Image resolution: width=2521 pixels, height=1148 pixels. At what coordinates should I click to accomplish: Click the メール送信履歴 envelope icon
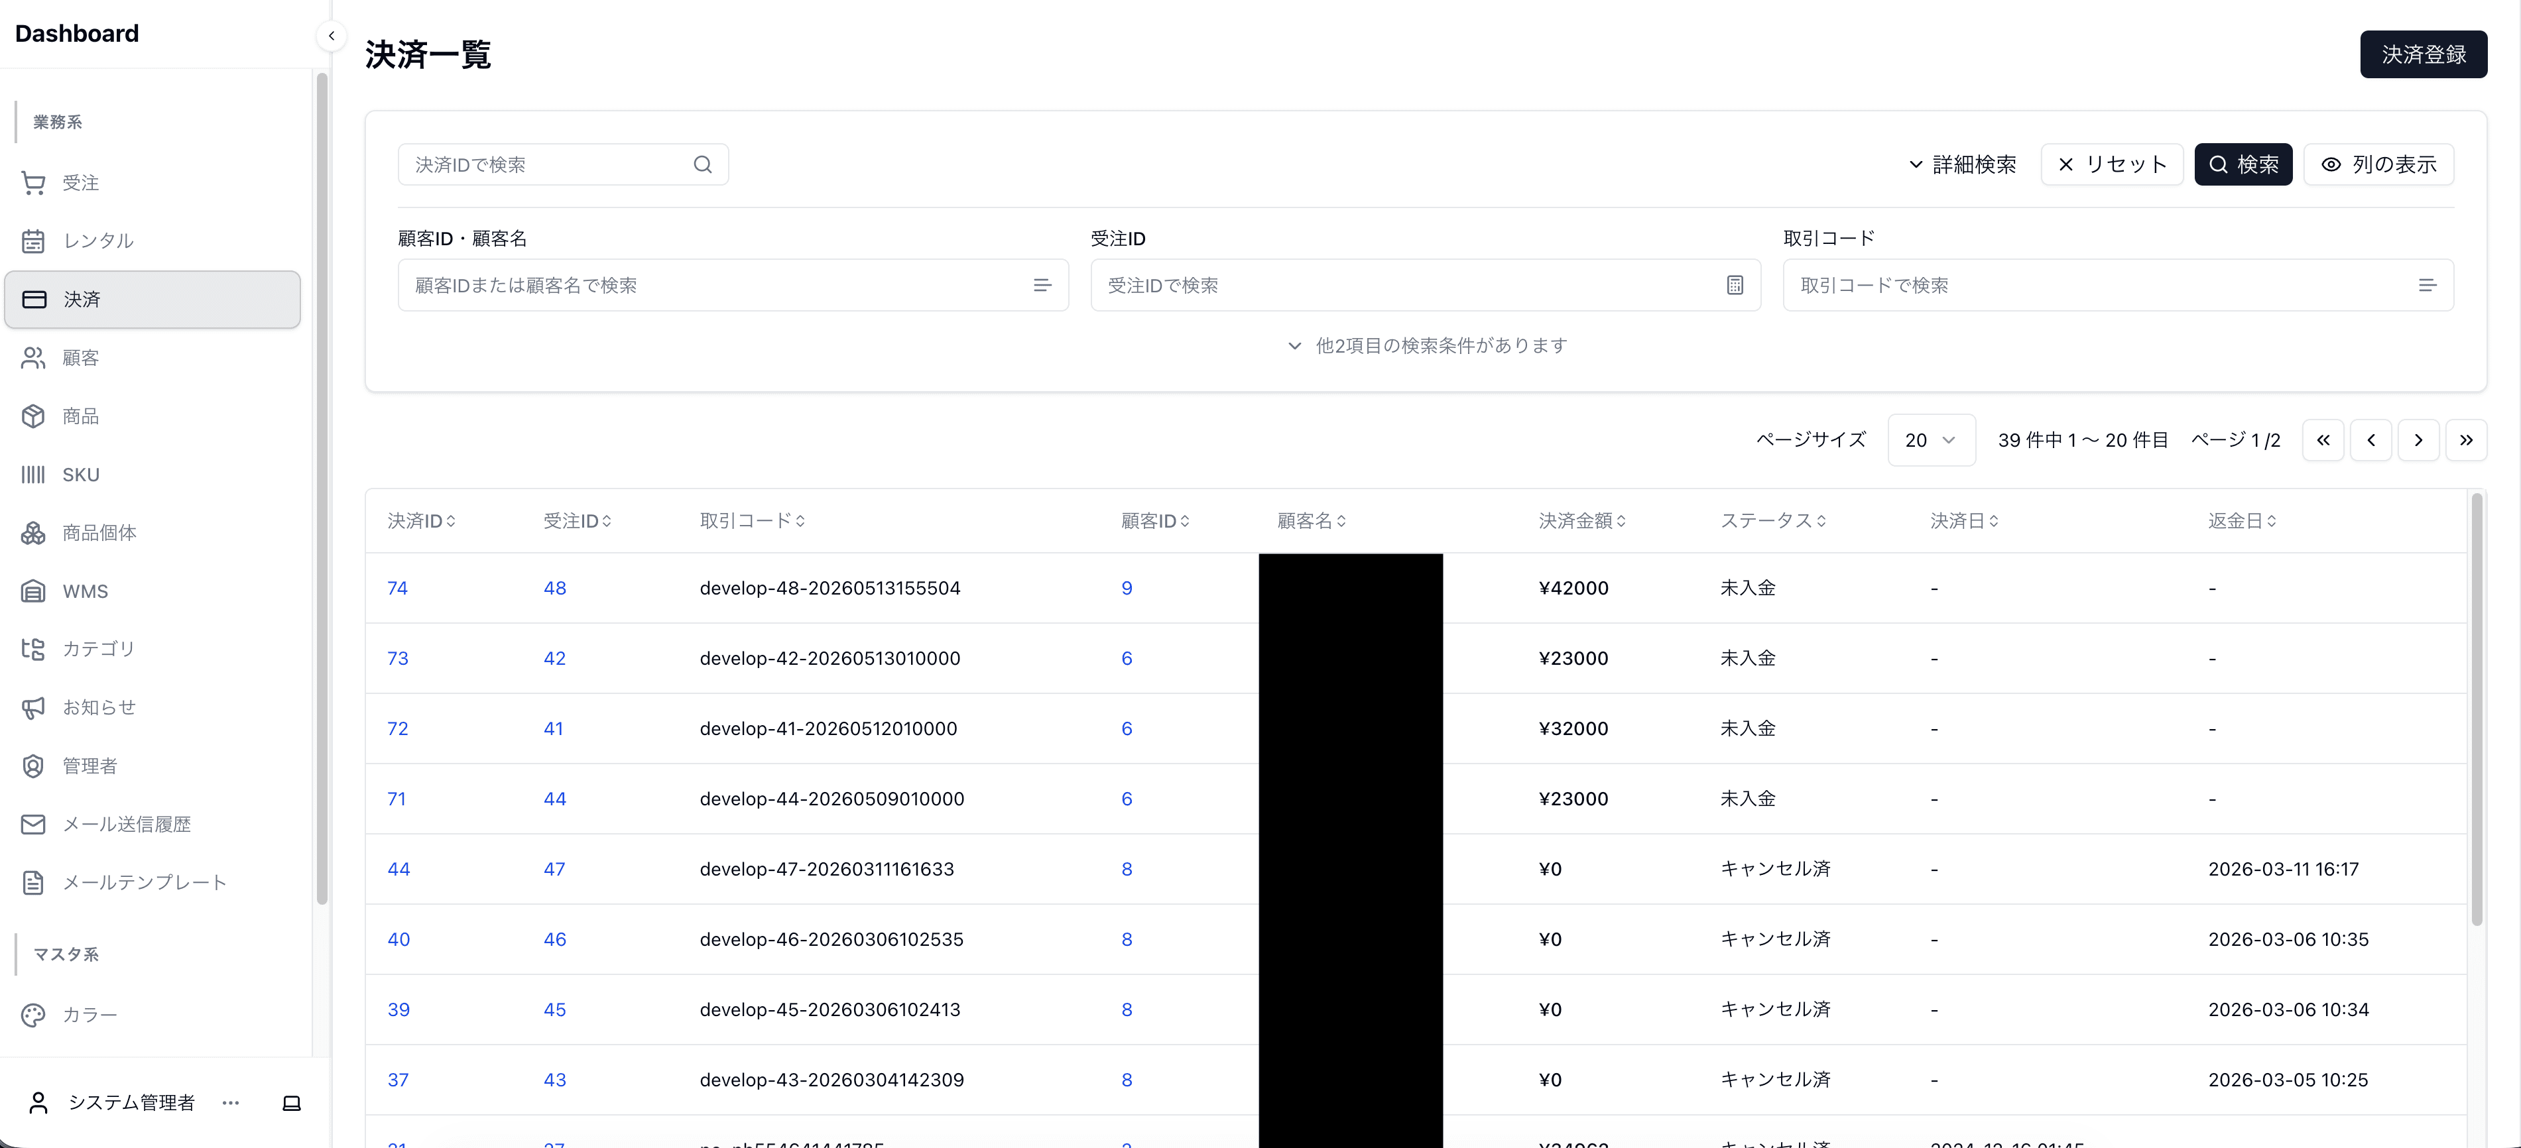(33, 824)
